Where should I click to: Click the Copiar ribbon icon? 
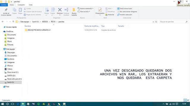15,11
